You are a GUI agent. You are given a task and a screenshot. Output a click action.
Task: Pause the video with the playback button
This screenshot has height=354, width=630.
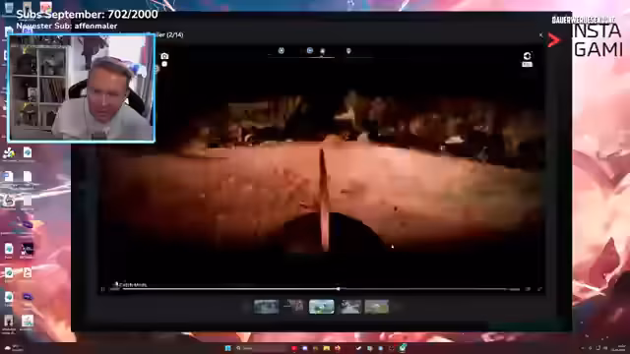pos(102,289)
